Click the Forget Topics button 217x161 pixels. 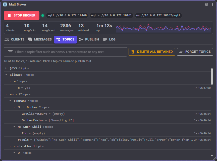195,52
